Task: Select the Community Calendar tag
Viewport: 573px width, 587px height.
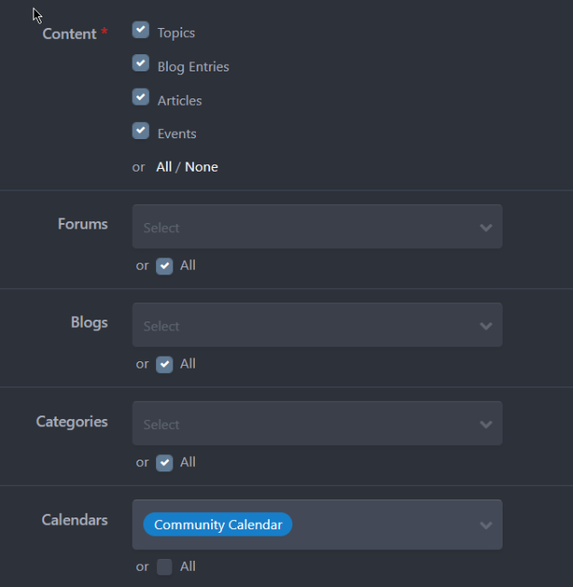Action: (217, 525)
